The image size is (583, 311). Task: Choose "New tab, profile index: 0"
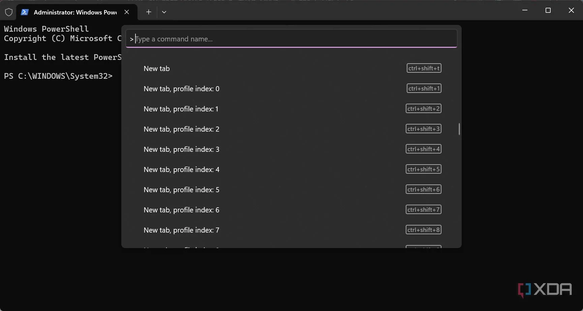[x=181, y=89]
